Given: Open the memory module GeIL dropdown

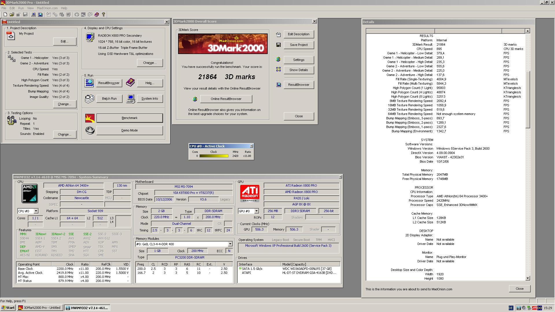Looking at the screenshot, I should tap(230, 244).
